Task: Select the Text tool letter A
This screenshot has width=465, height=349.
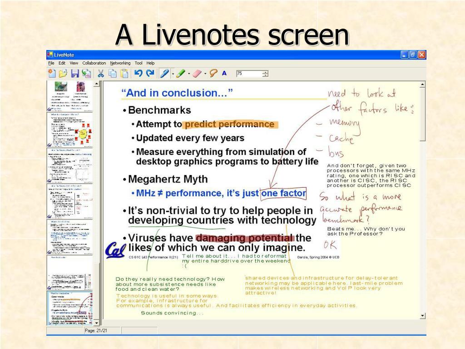Action: point(224,73)
